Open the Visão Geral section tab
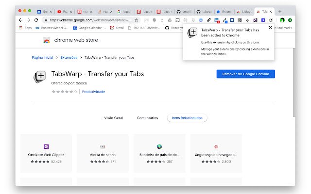The width and height of the screenshot is (311, 194). coord(114,118)
